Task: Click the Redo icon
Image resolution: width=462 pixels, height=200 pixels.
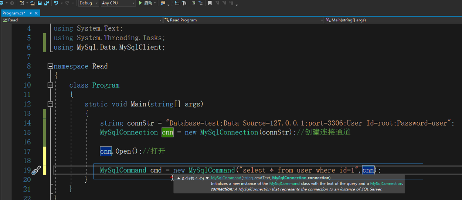Action: (x=67, y=3)
